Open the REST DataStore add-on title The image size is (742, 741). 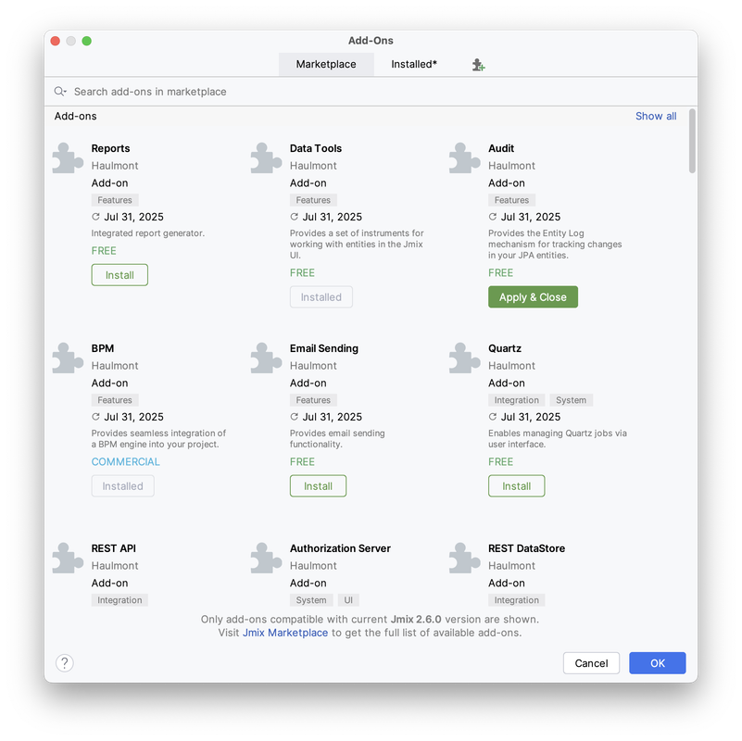point(527,548)
